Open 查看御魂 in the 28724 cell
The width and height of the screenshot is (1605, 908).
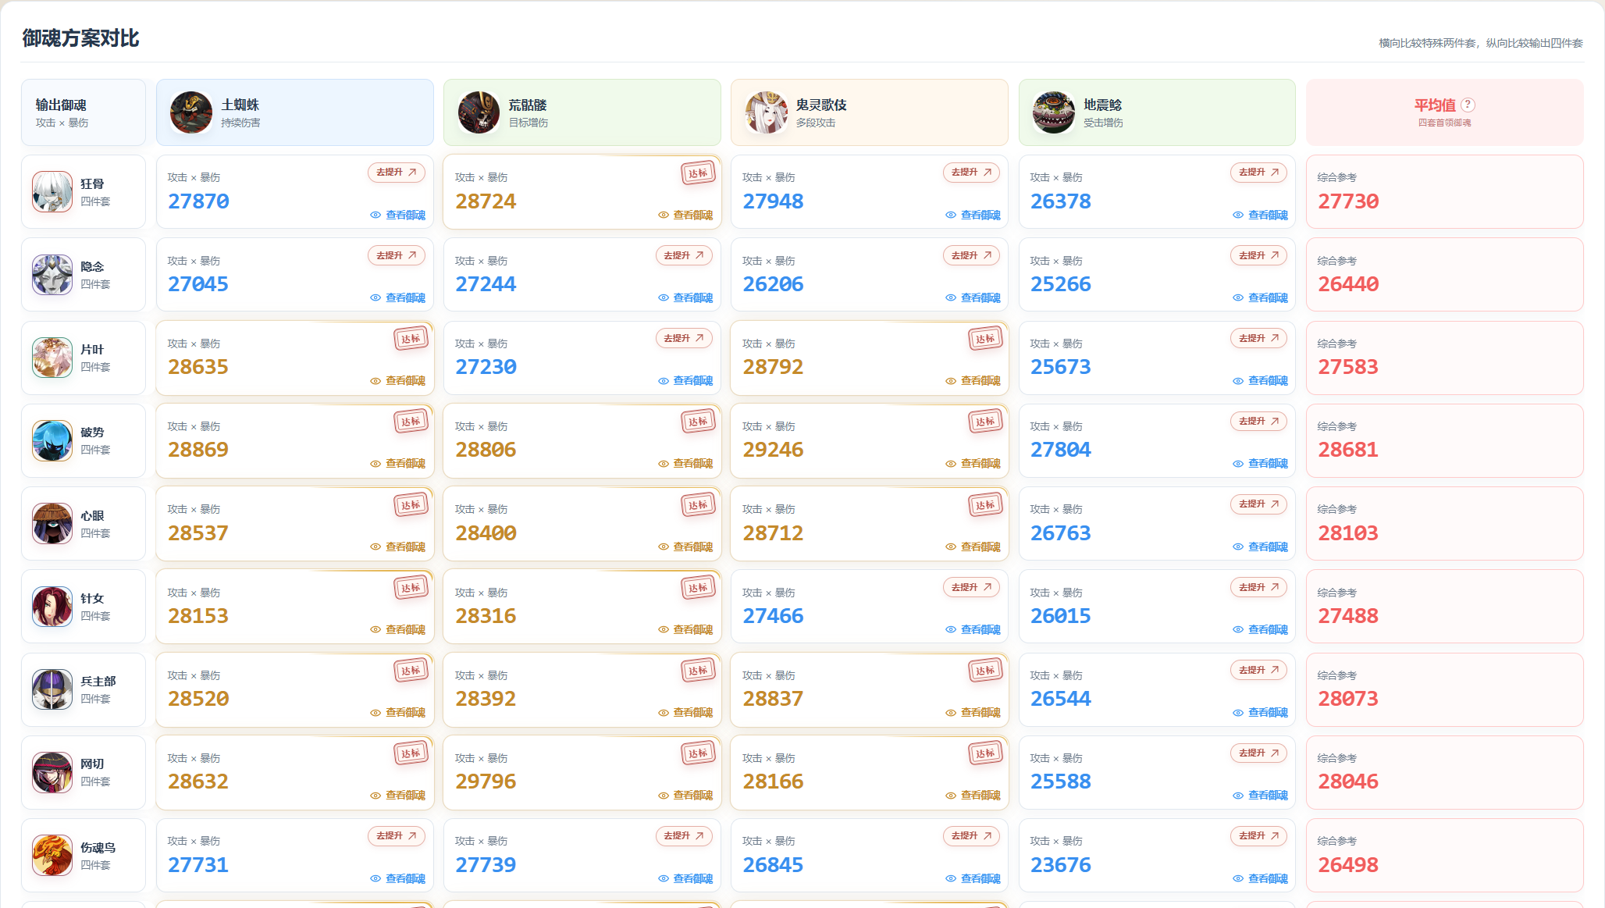pyautogui.click(x=685, y=215)
